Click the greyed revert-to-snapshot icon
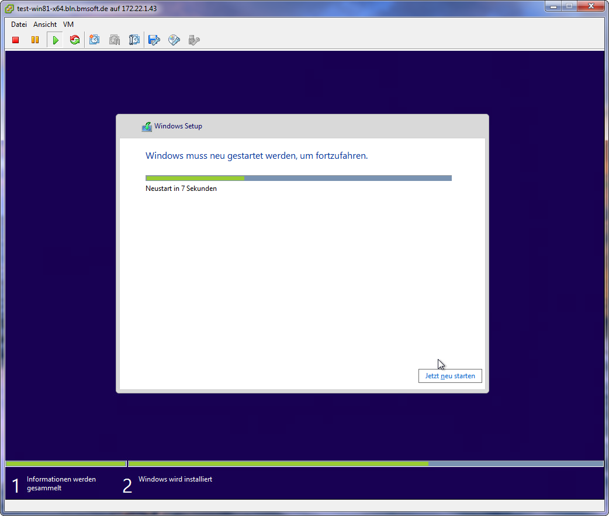 click(x=114, y=40)
